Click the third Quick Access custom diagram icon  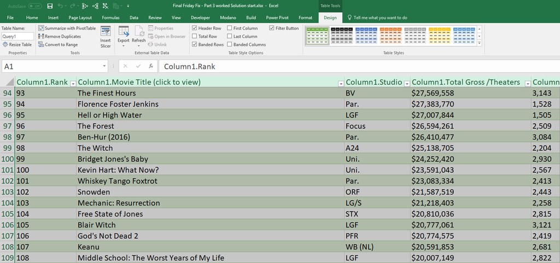pos(105,6)
